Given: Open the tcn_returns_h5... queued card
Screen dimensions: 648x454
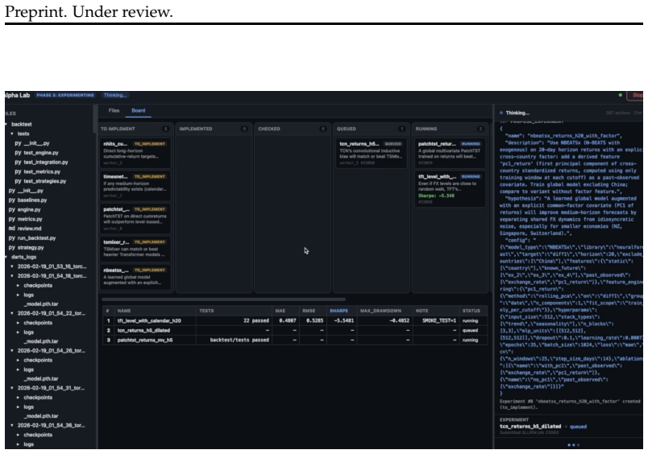Looking at the screenshot, I should point(371,153).
